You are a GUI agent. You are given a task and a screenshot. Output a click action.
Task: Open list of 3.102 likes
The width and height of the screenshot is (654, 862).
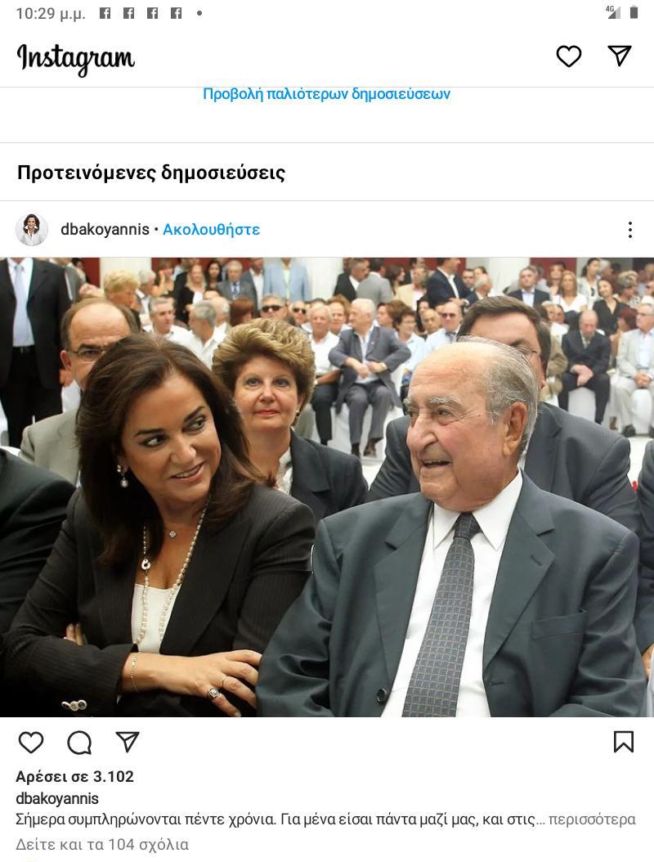[x=74, y=776]
